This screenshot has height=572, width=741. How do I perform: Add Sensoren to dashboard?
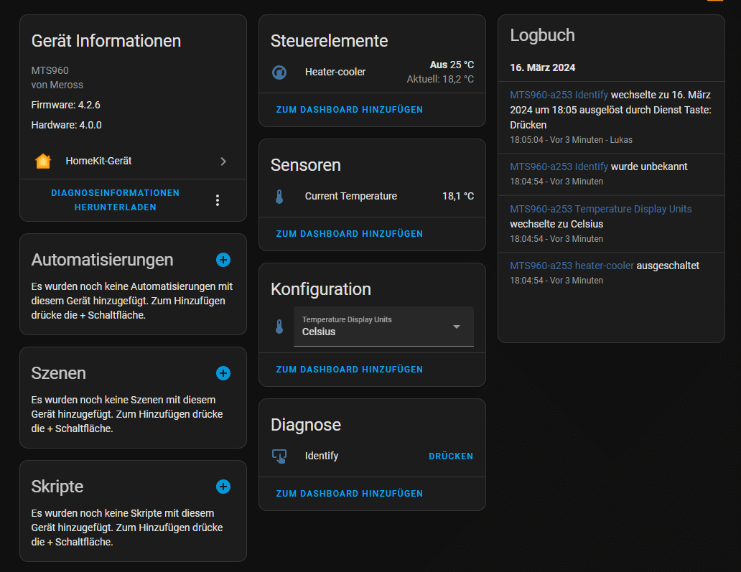click(350, 234)
